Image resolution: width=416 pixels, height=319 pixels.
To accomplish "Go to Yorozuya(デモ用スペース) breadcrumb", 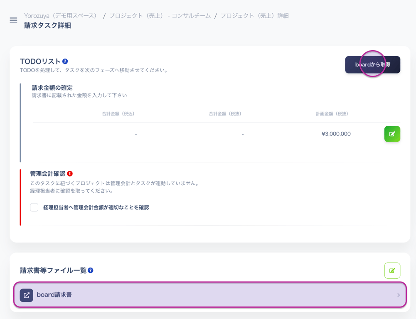I will (x=62, y=16).
